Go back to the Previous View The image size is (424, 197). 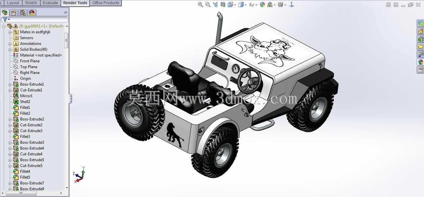215,5
